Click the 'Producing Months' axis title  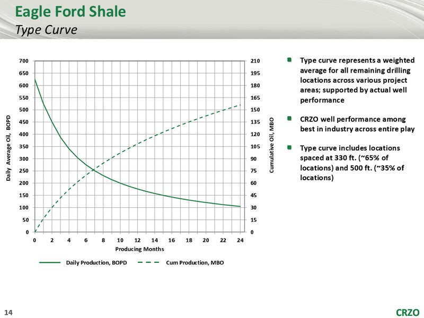pyautogui.click(x=139, y=249)
